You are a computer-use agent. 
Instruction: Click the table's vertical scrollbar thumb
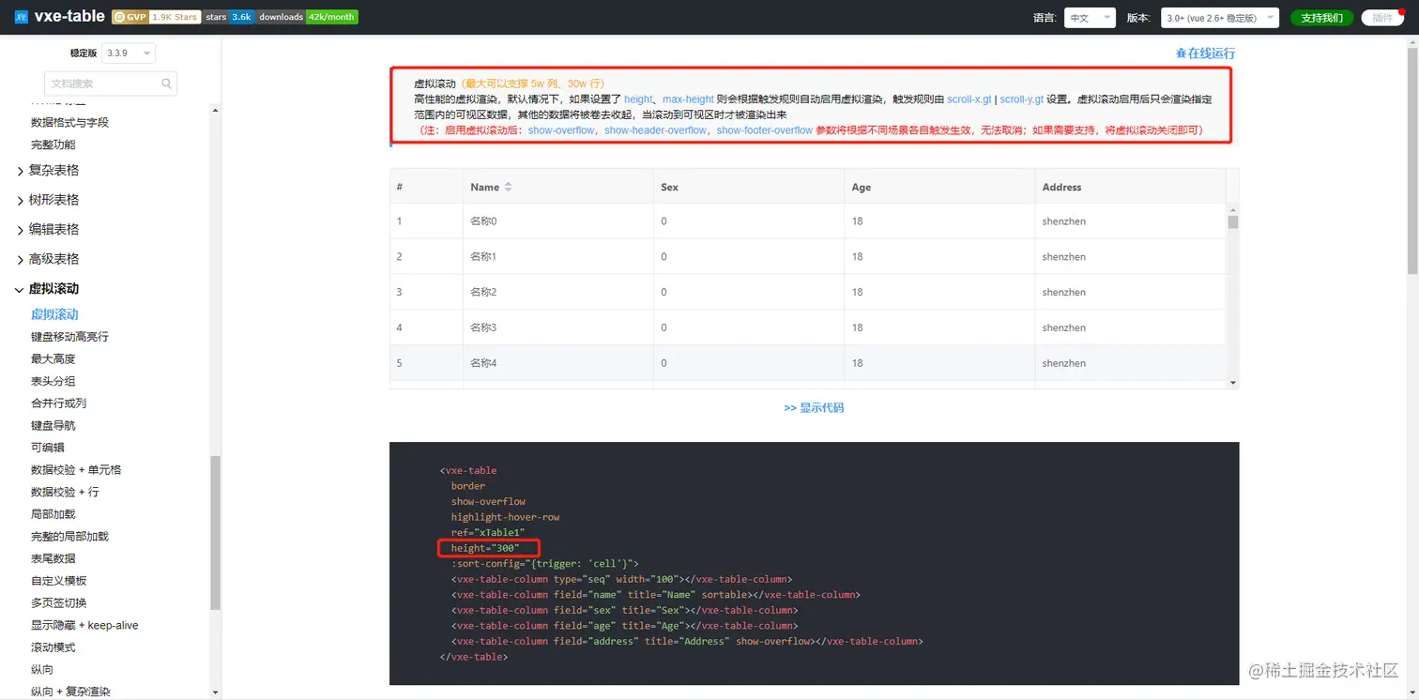pyautogui.click(x=1233, y=221)
